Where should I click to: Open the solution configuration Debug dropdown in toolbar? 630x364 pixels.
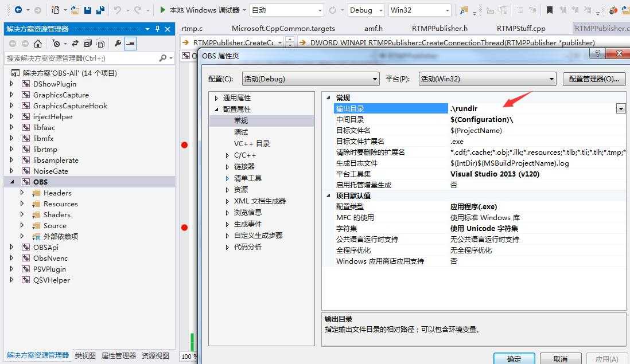click(366, 10)
